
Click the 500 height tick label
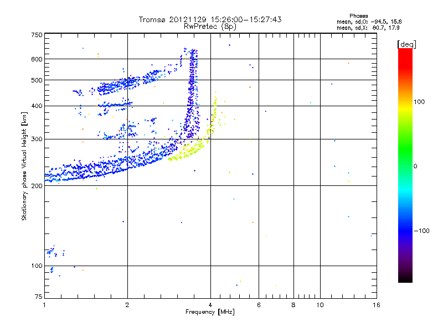37,80
